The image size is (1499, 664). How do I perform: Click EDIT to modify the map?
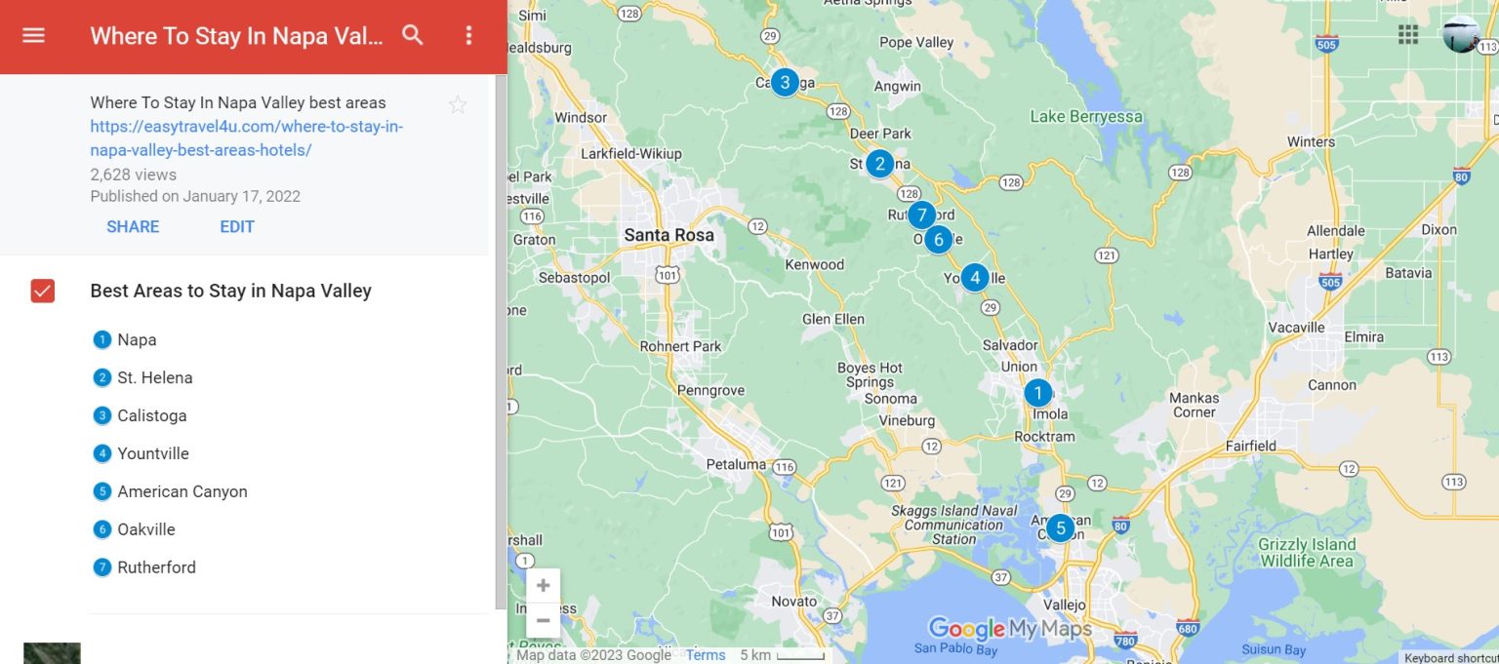point(236,226)
